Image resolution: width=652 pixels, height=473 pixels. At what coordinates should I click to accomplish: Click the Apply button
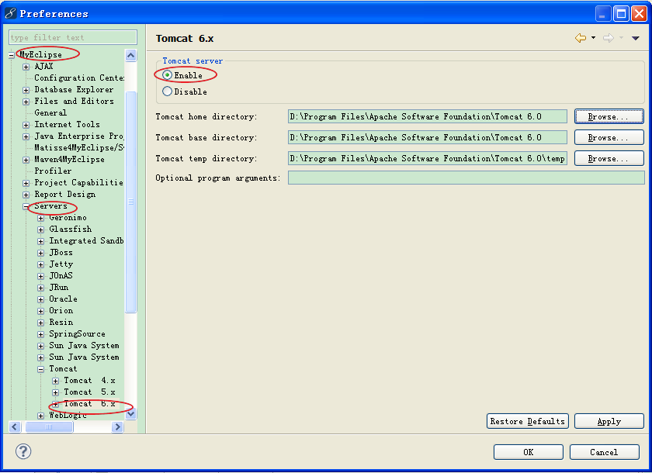[609, 421]
